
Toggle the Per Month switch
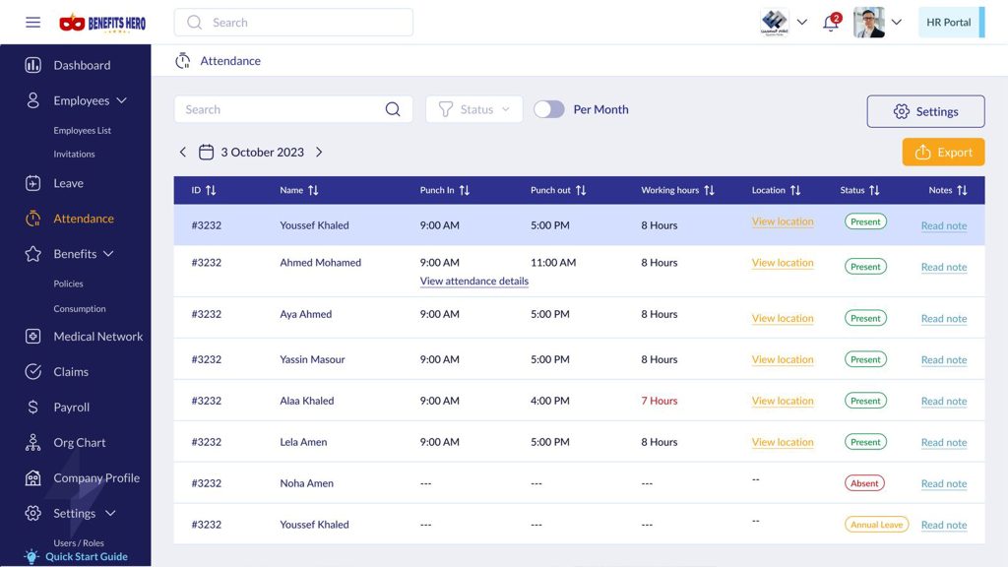549,109
